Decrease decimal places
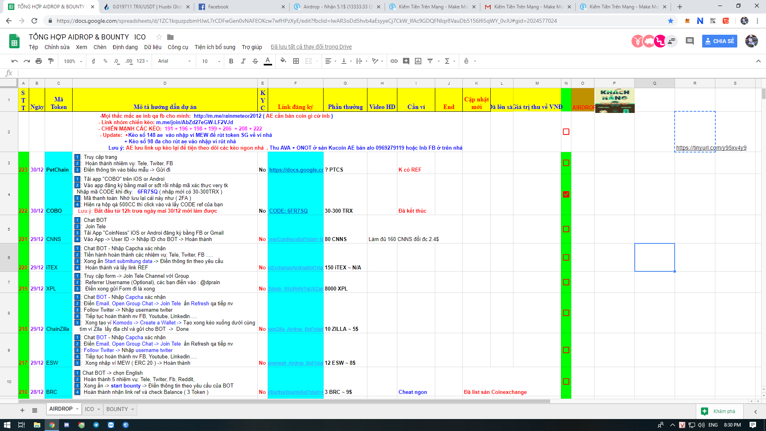766x431 pixels. coord(116,61)
